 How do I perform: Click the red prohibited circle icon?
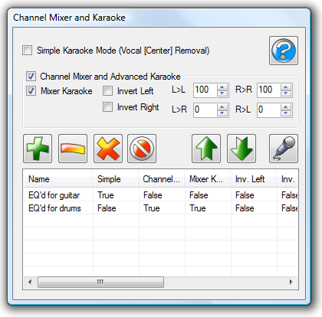(142, 149)
